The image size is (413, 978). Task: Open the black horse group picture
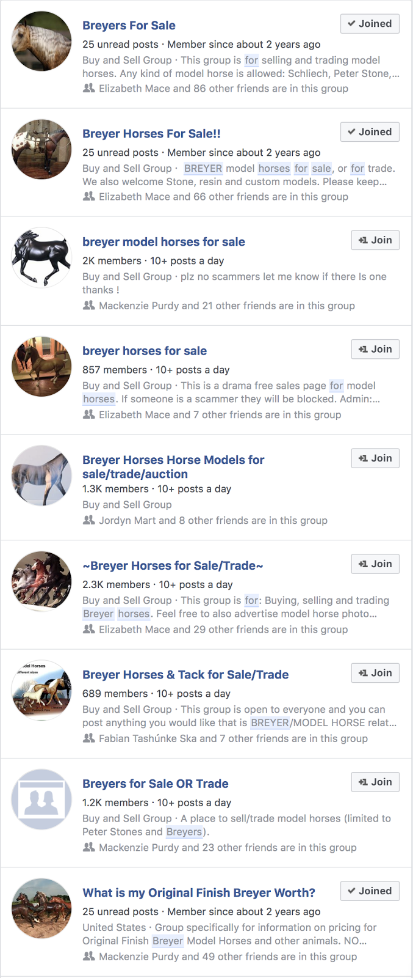click(x=41, y=257)
